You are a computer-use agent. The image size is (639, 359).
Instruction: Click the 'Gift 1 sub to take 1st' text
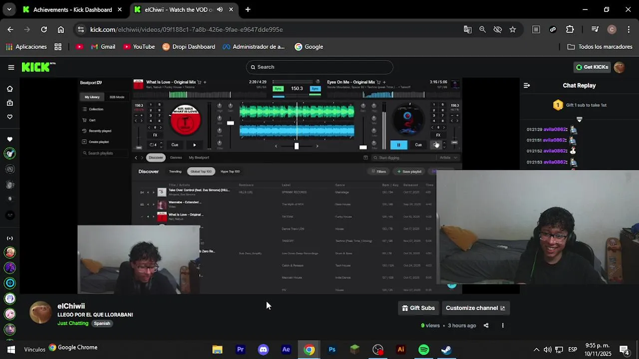point(586,105)
